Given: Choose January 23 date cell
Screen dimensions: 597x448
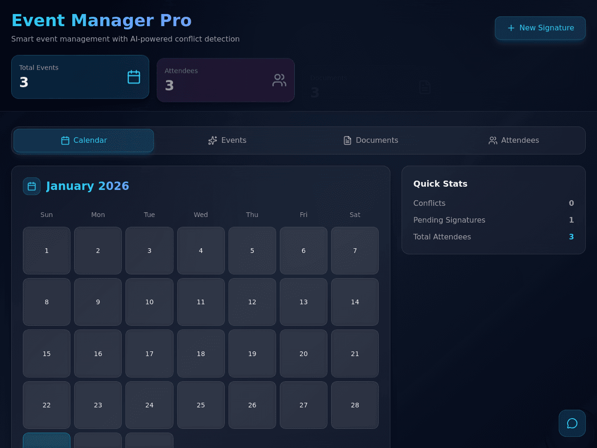Looking at the screenshot, I should [x=98, y=405].
